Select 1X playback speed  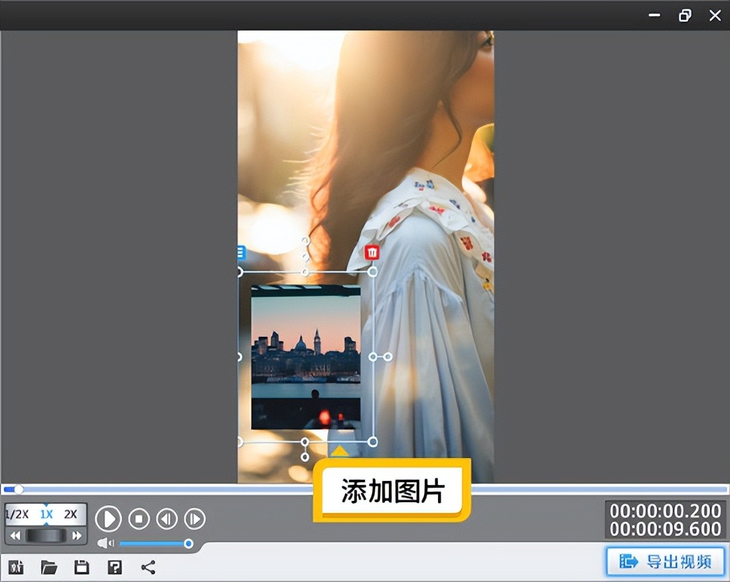coord(46,514)
